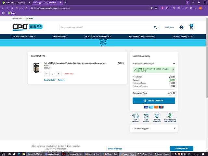Screen dimensions: 208x156
Task: Click the Secure Checkout button
Action: (x=154, y=101)
